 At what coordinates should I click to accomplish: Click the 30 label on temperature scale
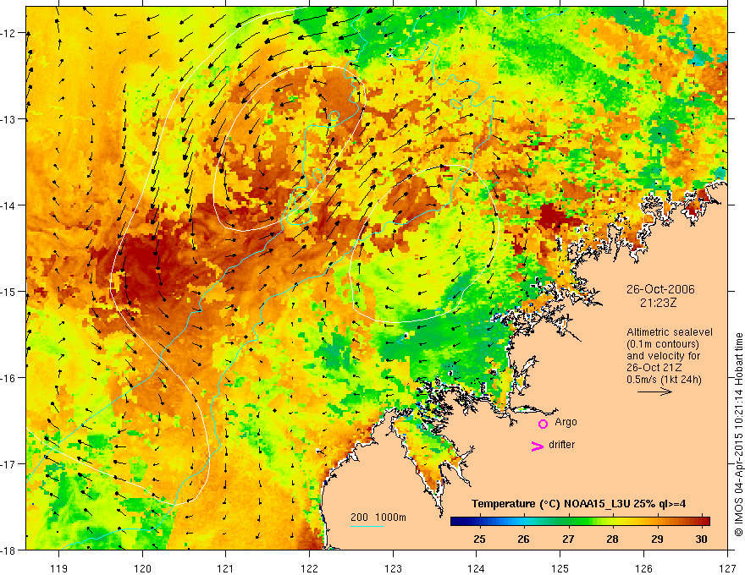(x=701, y=539)
